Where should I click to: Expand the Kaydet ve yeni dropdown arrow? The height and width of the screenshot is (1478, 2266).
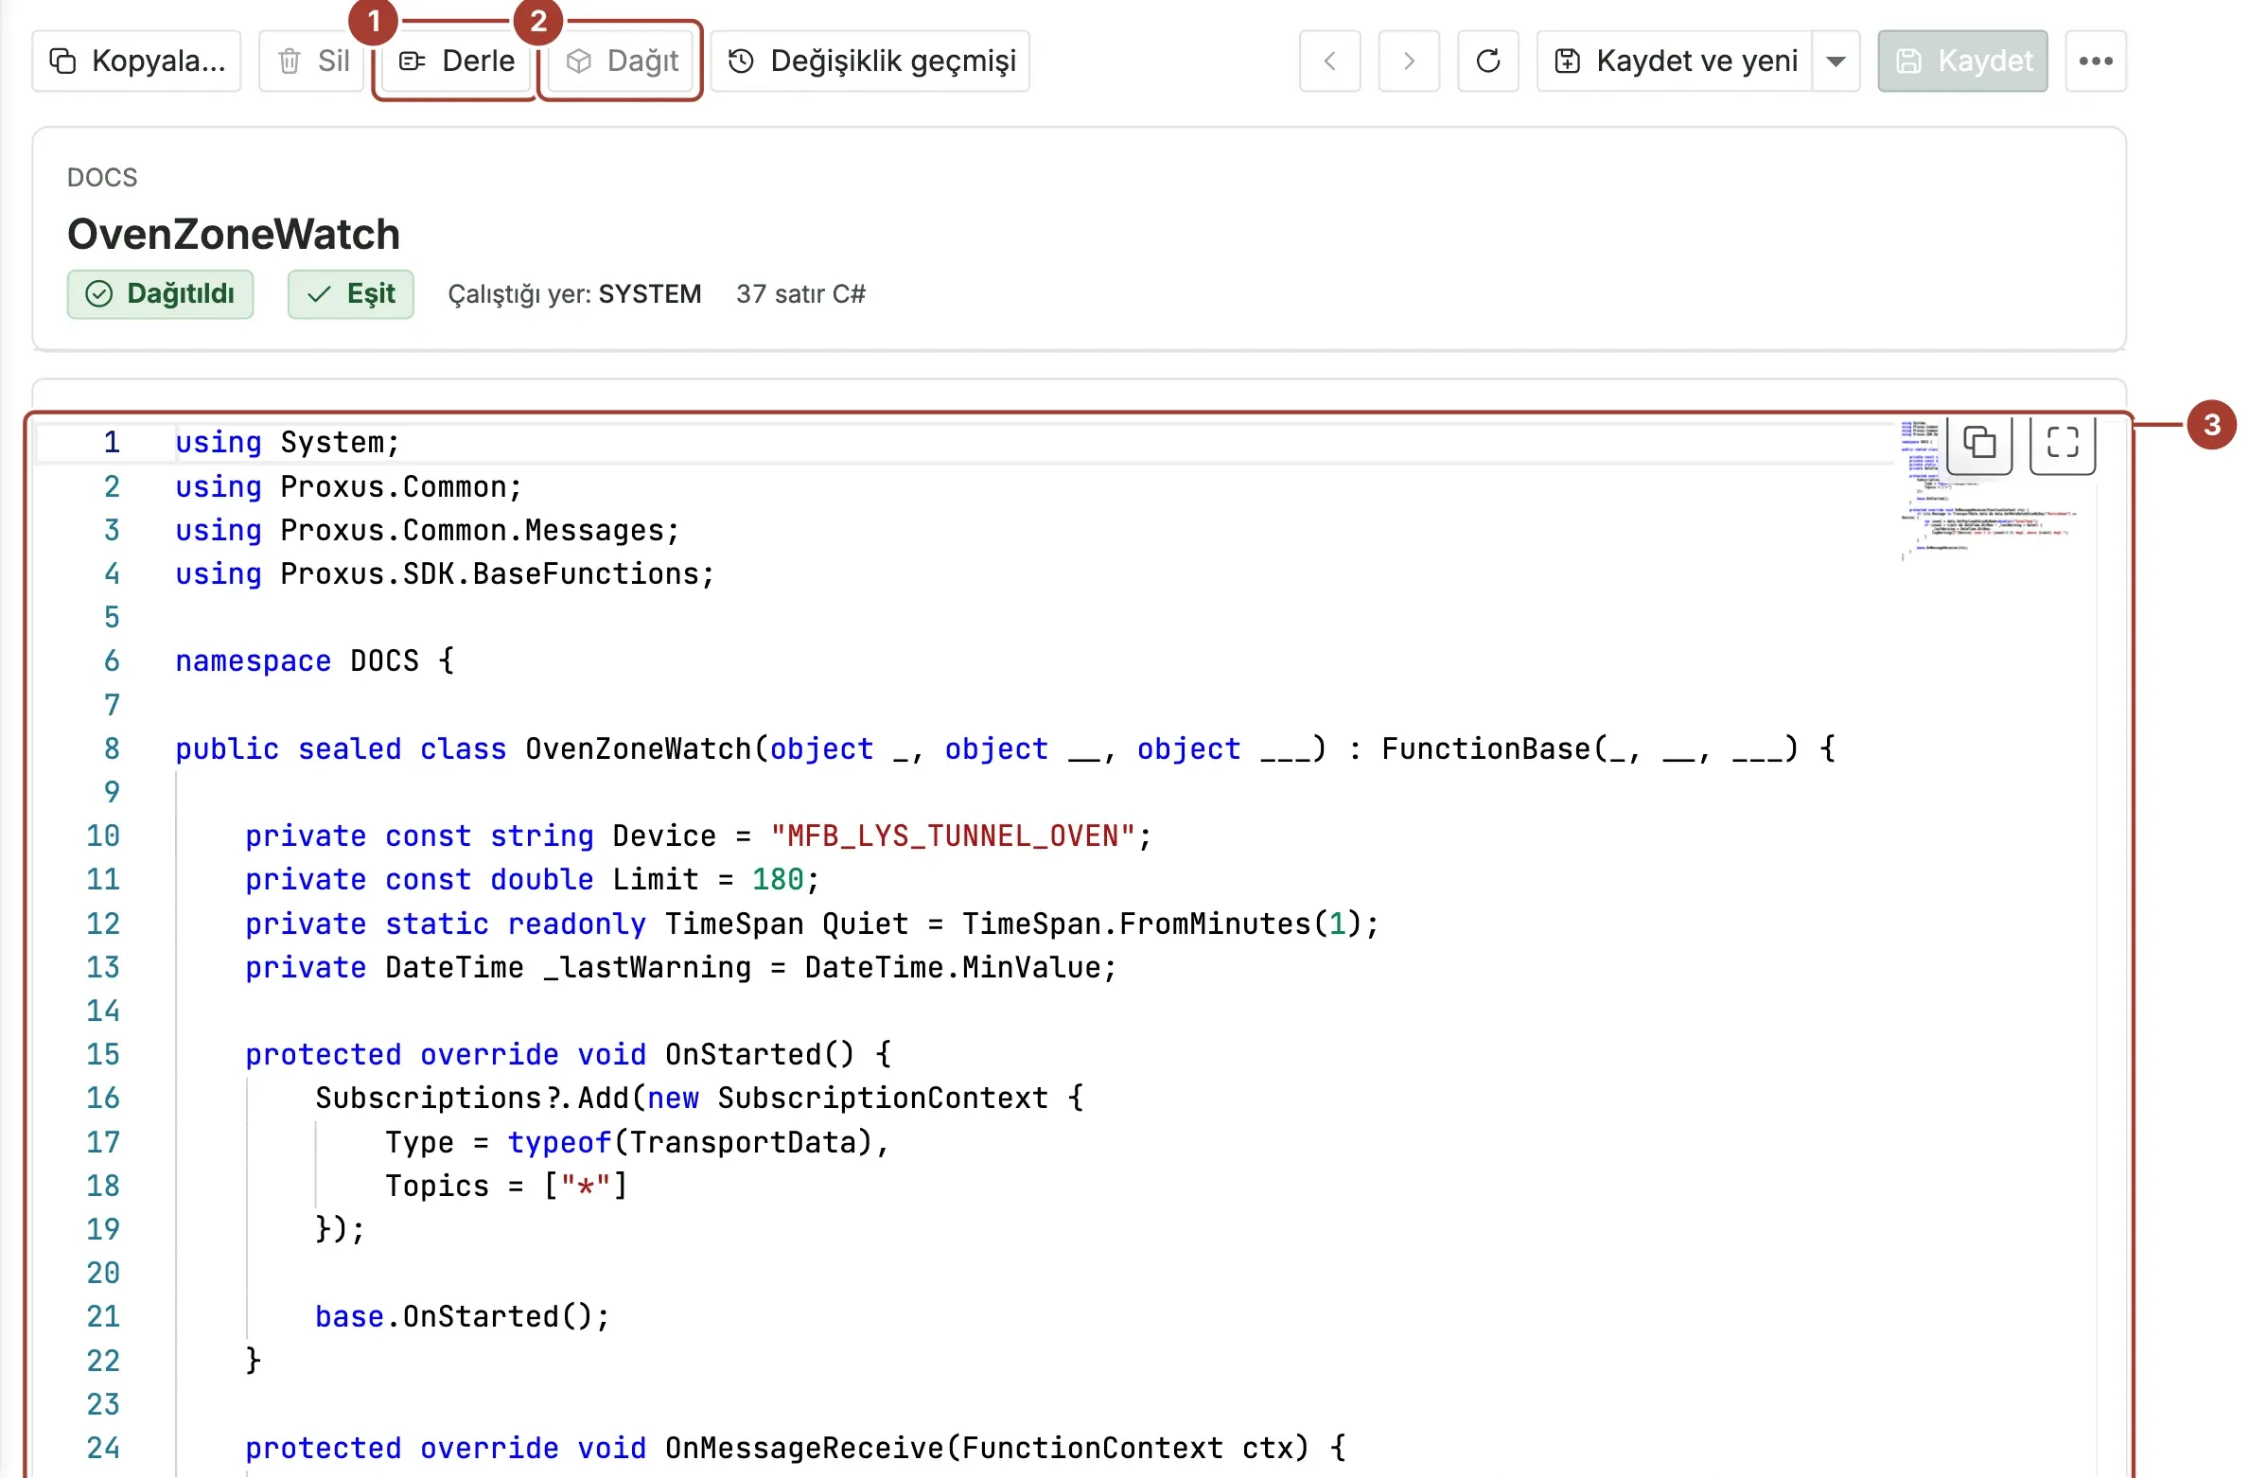click(1836, 61)
